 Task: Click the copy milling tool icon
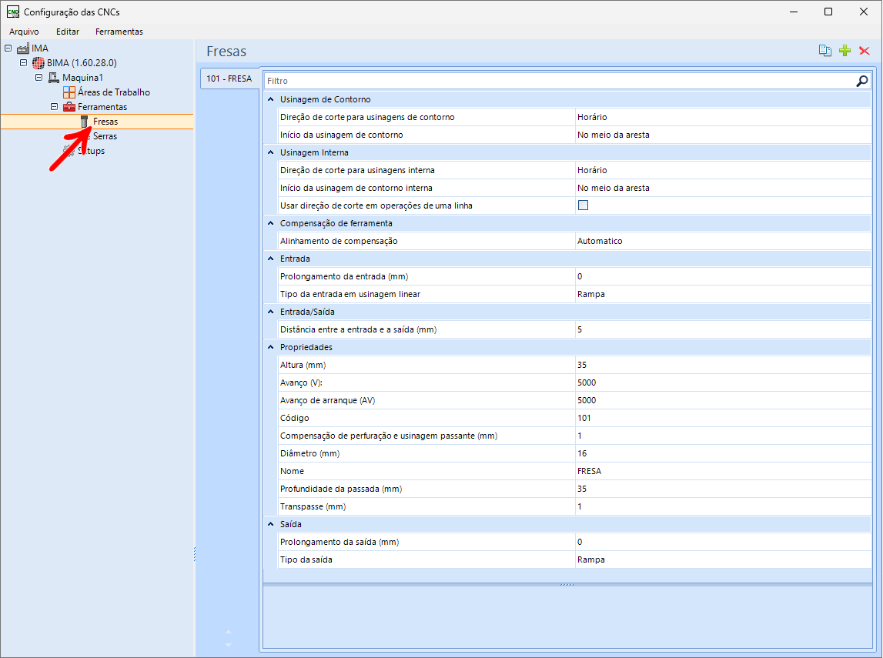pos(825,51)
